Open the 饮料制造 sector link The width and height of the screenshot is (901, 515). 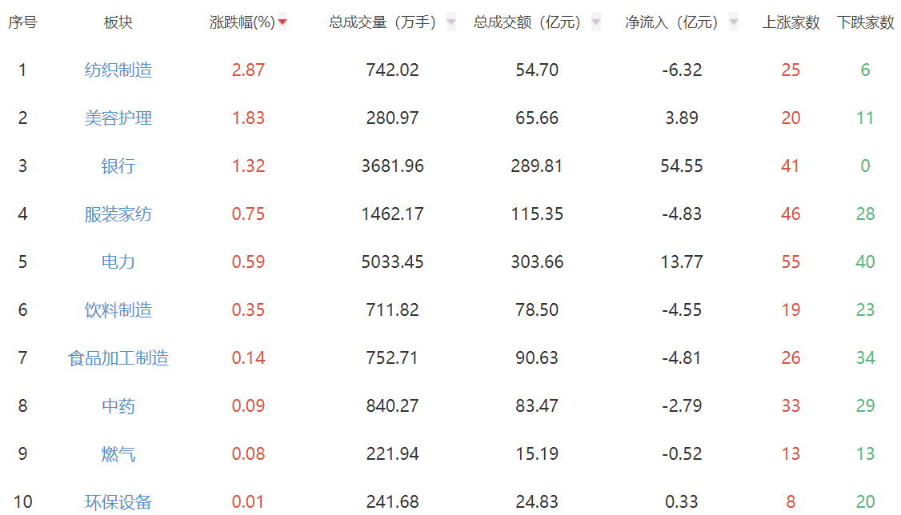118,310
